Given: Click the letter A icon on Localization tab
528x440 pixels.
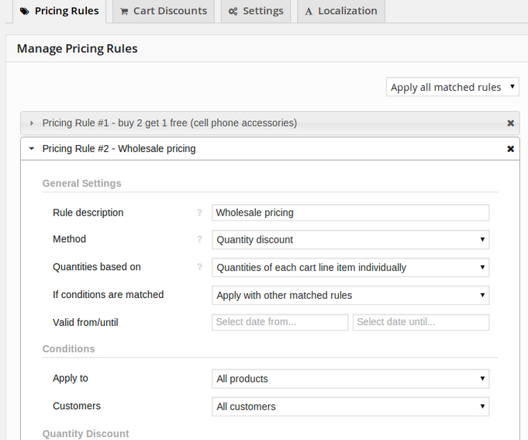Looking at the screenshot, I should point(308,12).
